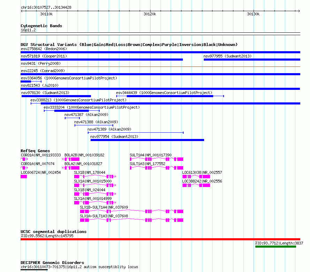Click LOC613038|NR_002557 gene label
Screen dimensions: 310x272
click(202, 173)
